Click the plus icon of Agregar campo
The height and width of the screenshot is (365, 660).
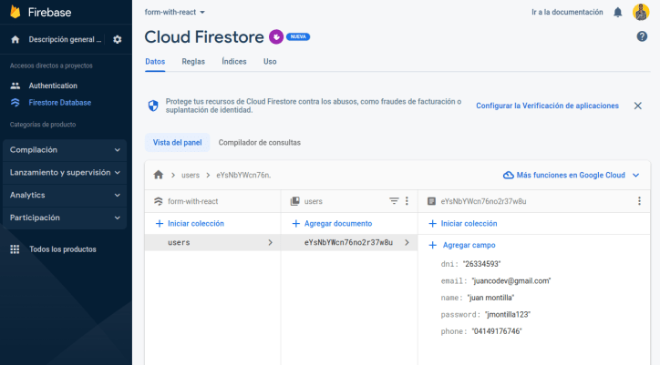(432, 245)
